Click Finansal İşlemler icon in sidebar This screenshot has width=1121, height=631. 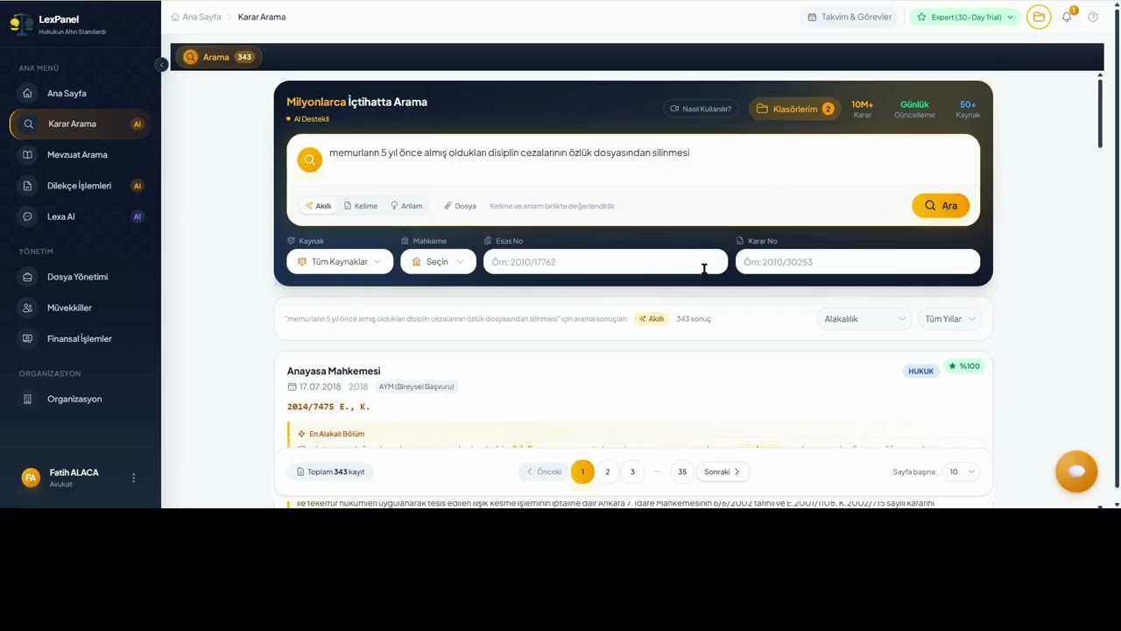(x=28, y=338)
